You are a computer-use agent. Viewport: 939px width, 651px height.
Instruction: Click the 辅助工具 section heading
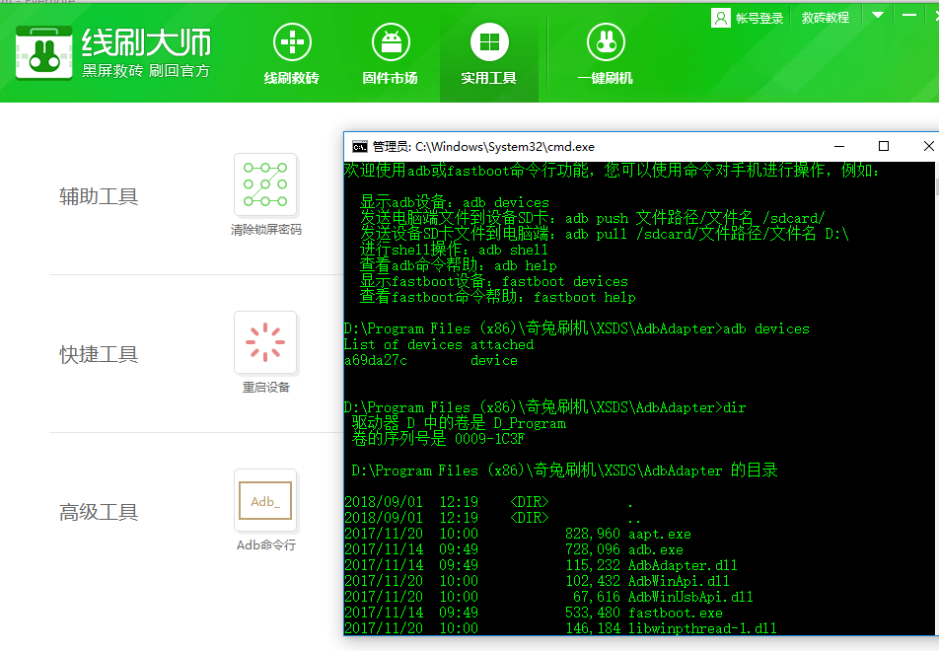click(x=99, y=196)
